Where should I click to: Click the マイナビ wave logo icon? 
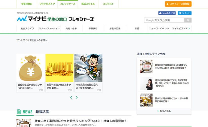tap(22, 19)
